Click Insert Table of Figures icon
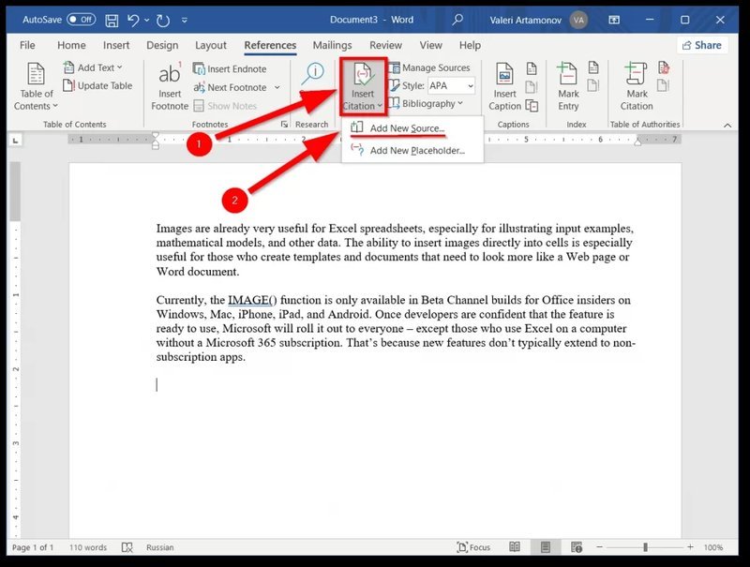Viewport: 750px width, 567px height. tap(532, 68)
